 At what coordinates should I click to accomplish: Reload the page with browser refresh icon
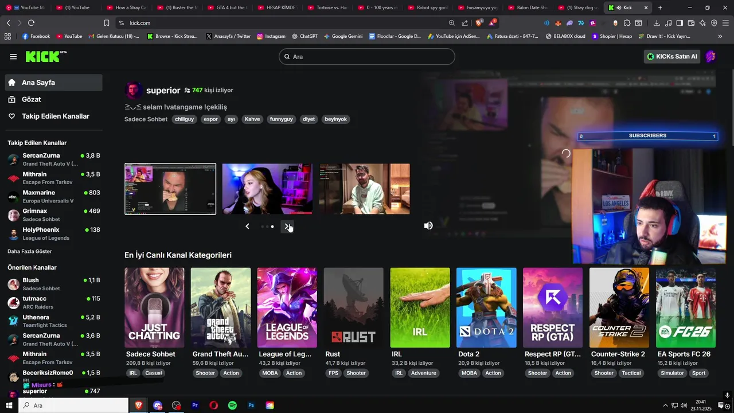click(31, 23)
